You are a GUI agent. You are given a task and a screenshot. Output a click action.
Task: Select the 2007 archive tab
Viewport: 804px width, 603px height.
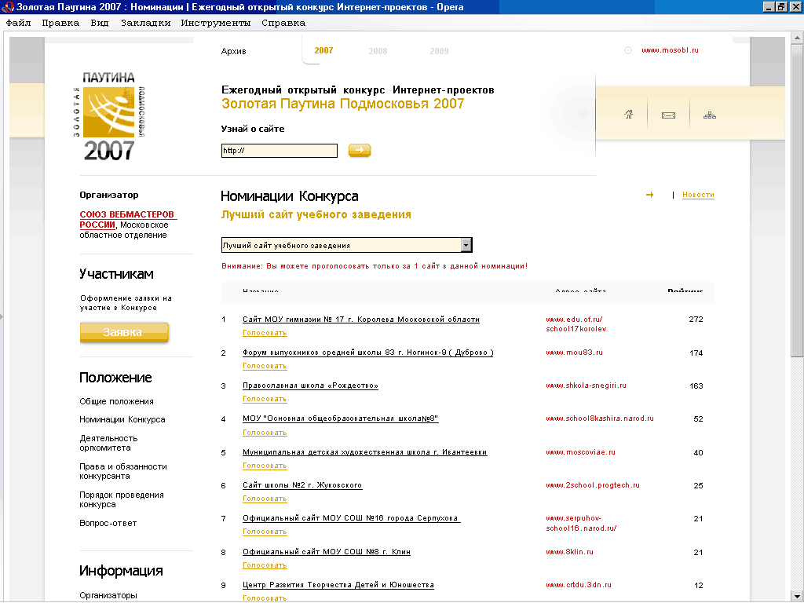(x=323, y=50)
